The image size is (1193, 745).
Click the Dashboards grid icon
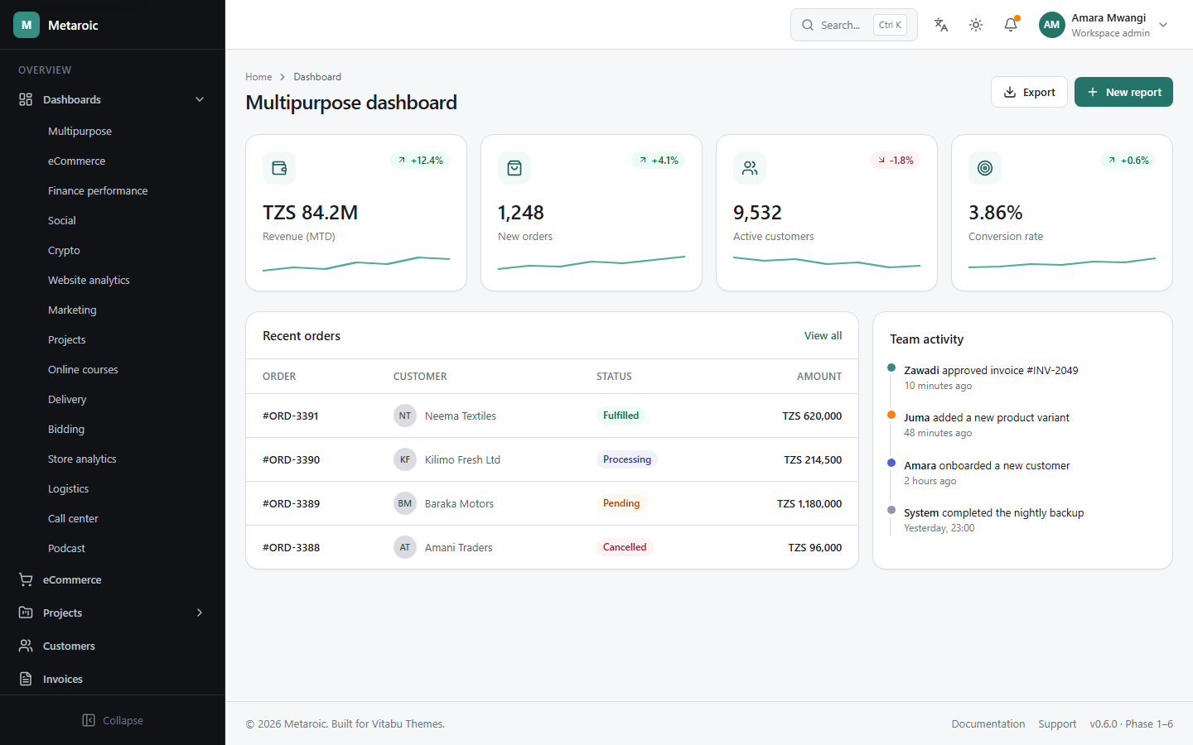pos(26,99)
